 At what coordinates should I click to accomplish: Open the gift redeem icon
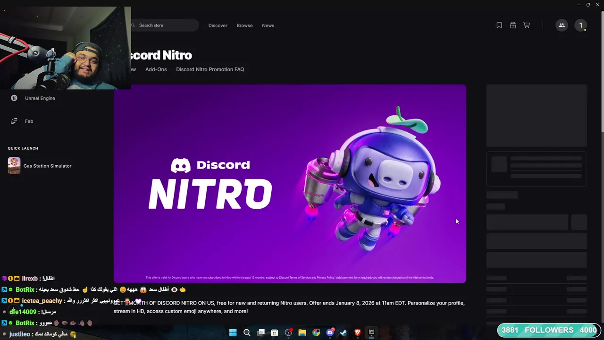tap(513, 25)
